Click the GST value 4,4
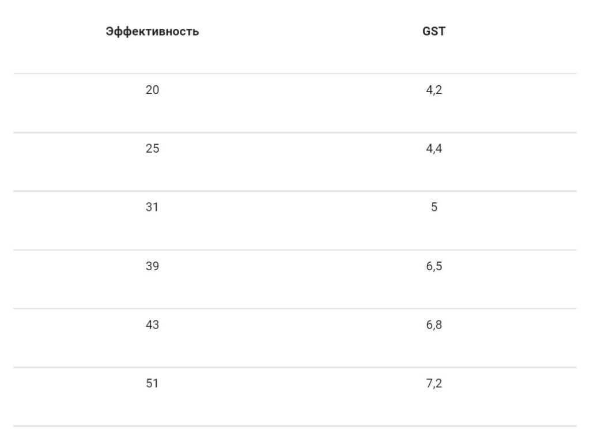Image resolution: width=590 pixels, height=435 pixels. point(434,149)
